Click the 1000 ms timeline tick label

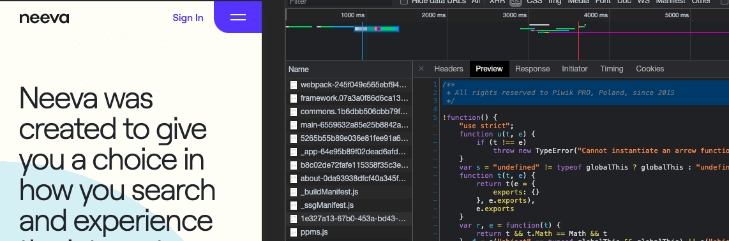(x=352, y=15)
